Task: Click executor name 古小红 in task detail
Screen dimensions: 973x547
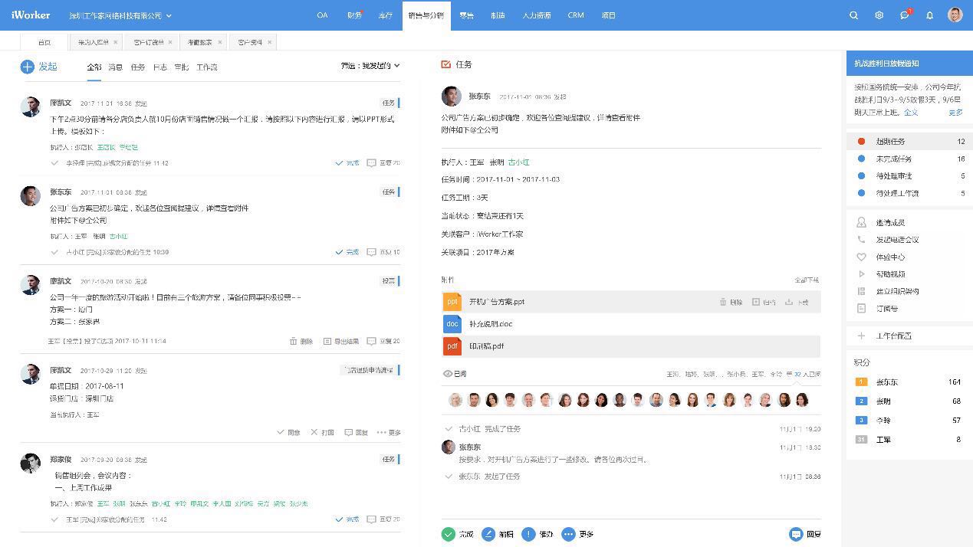Action: [x=519, y=162]
